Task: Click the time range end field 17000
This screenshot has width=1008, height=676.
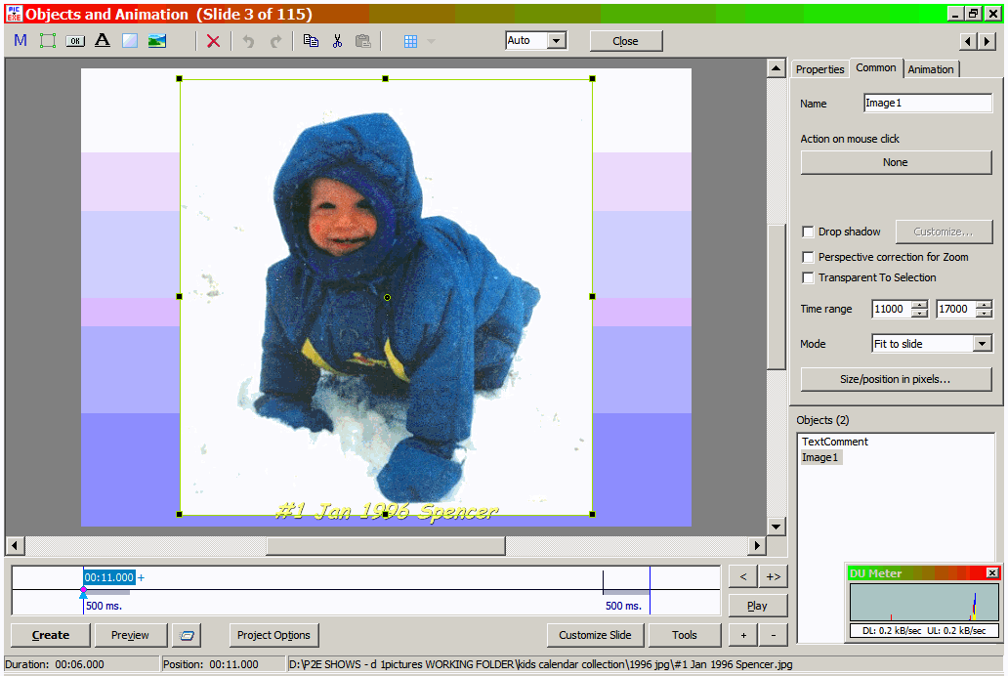Action: (956, 309)
